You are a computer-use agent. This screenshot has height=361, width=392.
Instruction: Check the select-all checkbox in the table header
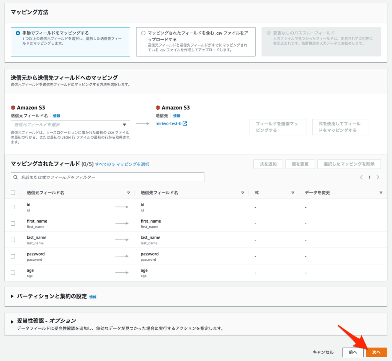tap(12, 192)
